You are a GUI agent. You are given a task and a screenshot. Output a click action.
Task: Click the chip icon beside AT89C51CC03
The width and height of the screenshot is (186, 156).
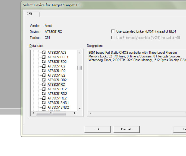pyautogui.click(x=44, y=57)
